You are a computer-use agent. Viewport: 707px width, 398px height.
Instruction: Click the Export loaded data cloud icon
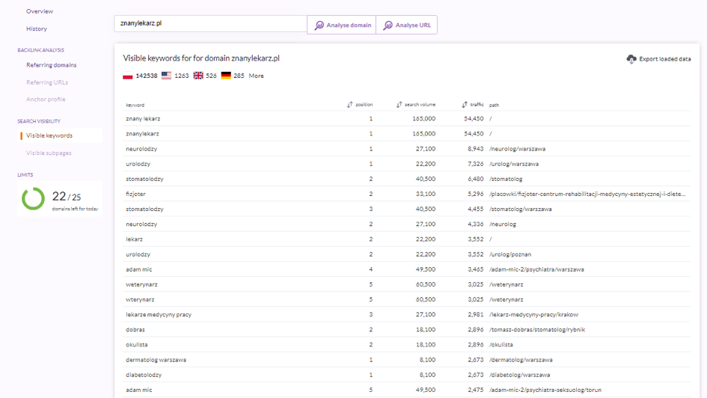coord(631,59)
